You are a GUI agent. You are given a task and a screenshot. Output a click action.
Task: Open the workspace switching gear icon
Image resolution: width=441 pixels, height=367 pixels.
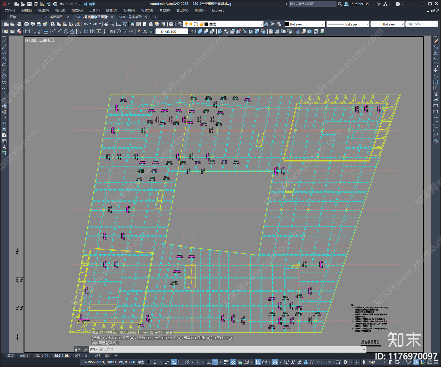click(x=346, y=362)
